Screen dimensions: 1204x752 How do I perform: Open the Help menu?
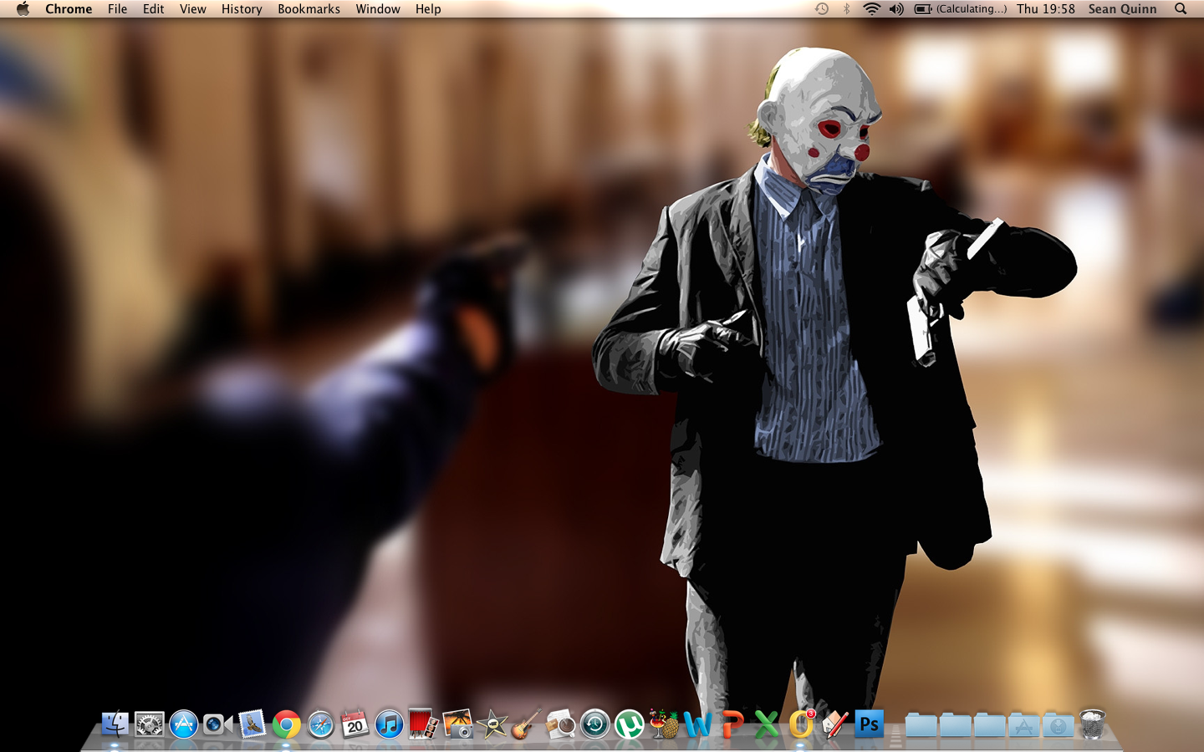(x=428, y=9)
